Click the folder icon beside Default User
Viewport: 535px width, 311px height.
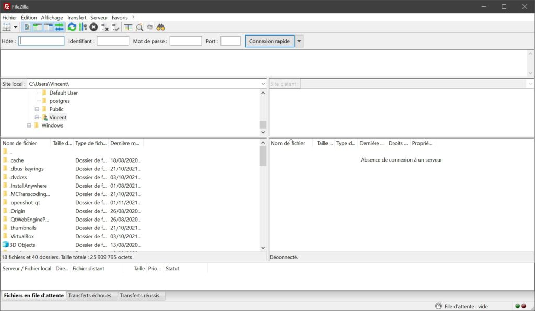click(44, 93)
